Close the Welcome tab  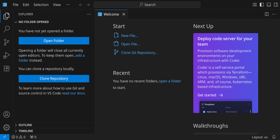(124, 14)
